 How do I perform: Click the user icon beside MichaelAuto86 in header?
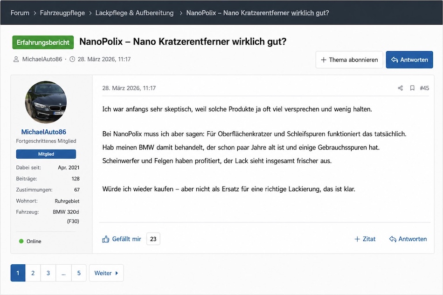[16, 59]
